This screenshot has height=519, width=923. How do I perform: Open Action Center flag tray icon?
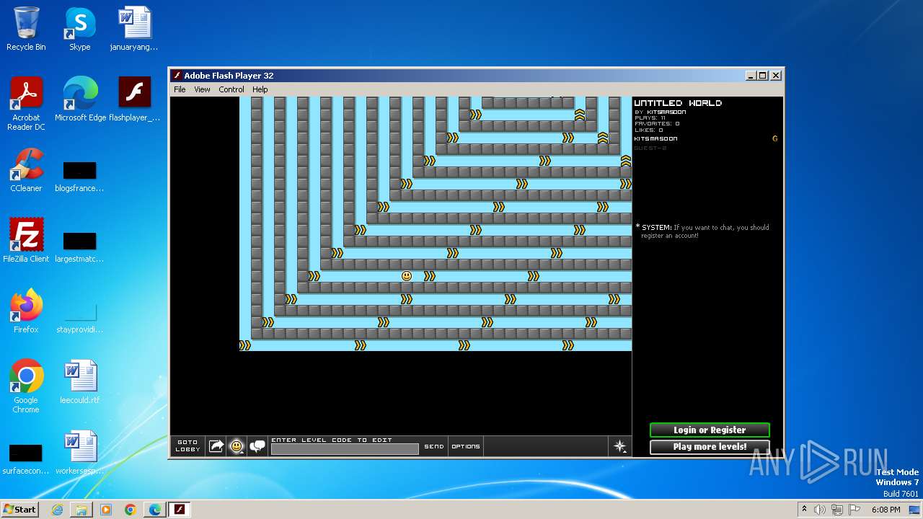(853, 510)
